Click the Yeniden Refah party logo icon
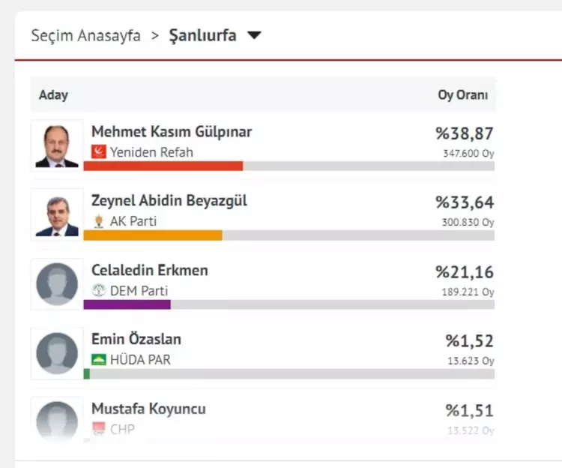562x468 pixels. [x=99, y=151]
